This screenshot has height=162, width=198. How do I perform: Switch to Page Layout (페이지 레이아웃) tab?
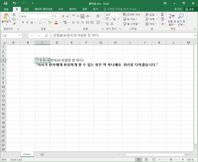[43, 9]
